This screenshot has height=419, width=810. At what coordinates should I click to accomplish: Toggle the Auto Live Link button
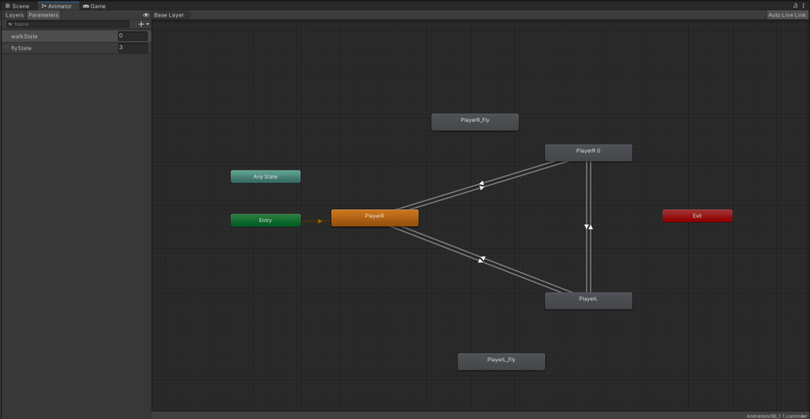click(786, 15)
